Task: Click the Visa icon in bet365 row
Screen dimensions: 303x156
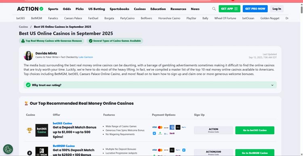Action: click(x=154, y=127)
